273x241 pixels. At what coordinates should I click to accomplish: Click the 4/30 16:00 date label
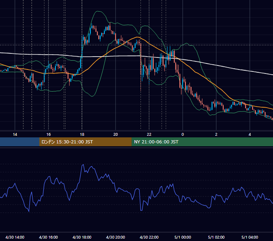[49, 237]
